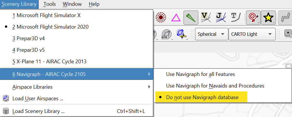Toggle the Tracks T icon

point(236,18)
